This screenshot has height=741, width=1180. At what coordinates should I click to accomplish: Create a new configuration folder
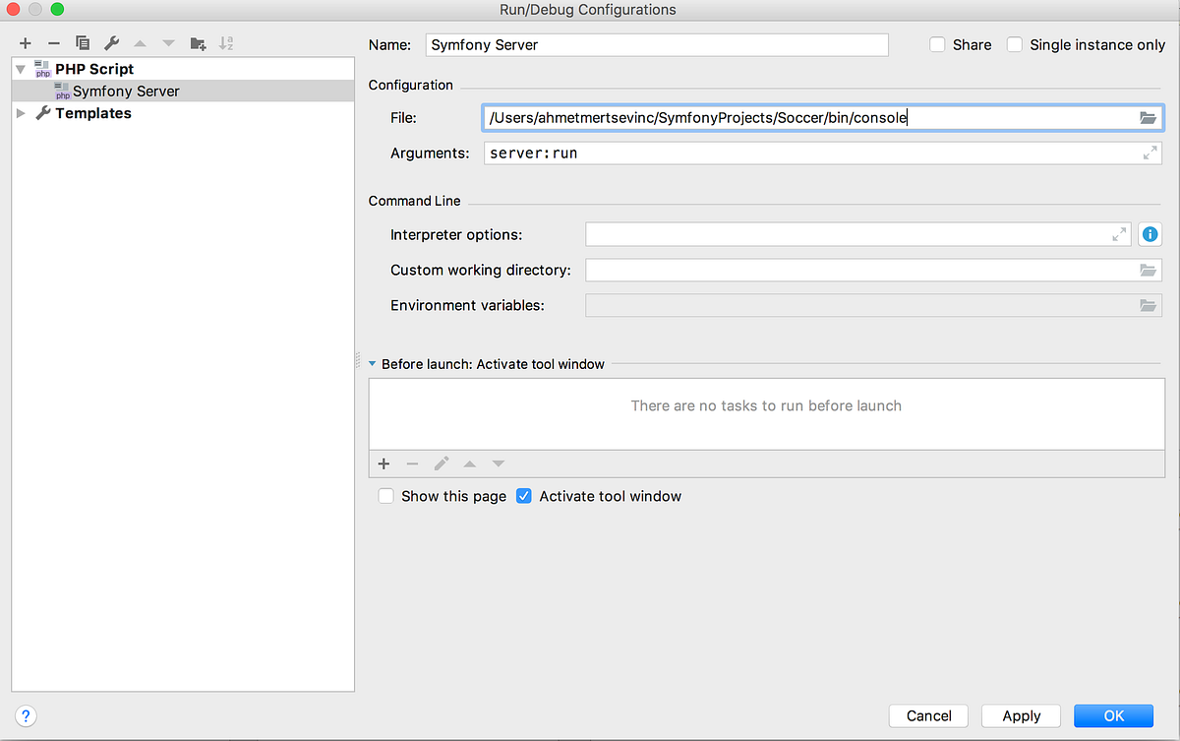[198, 43]
